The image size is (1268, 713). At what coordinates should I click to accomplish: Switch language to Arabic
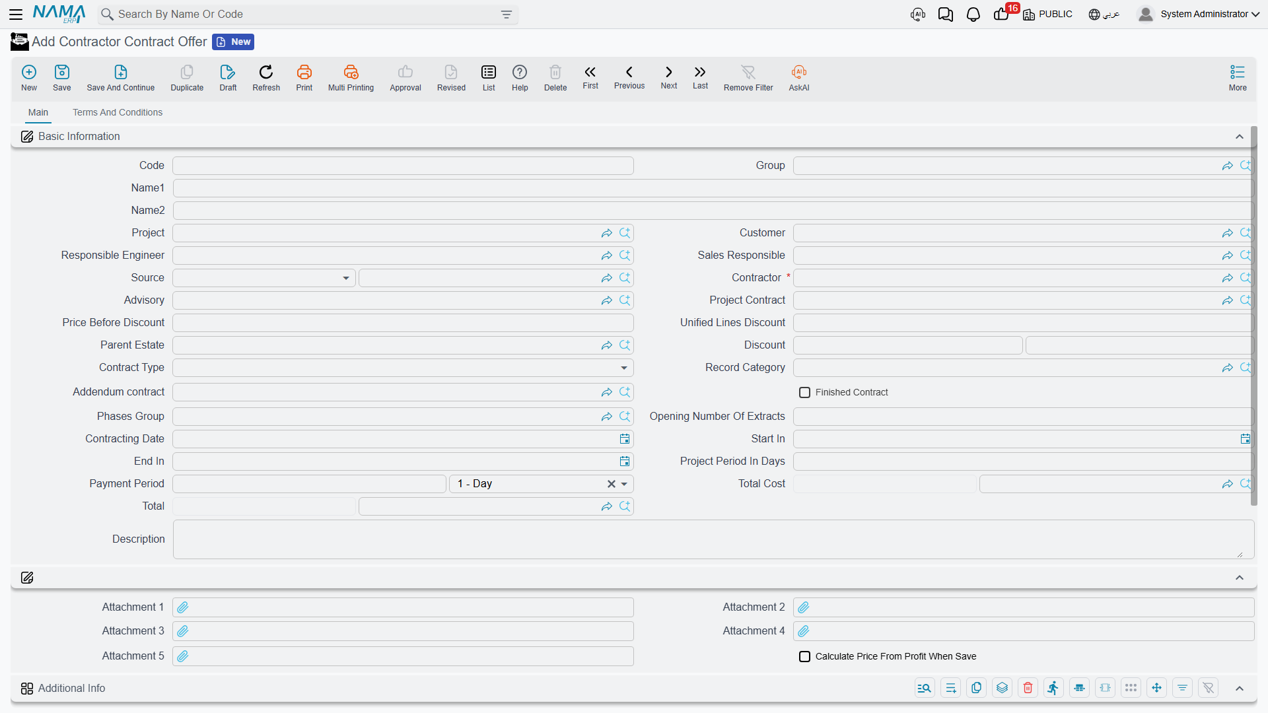click(1104, 15)
